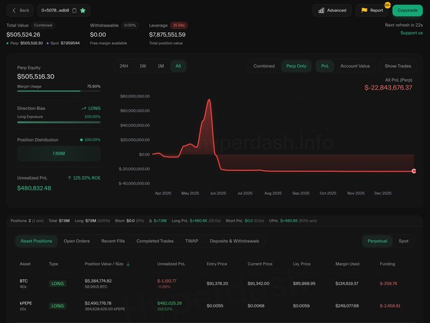Click the red endpoint marker on the PnL chart

[414, 171]
